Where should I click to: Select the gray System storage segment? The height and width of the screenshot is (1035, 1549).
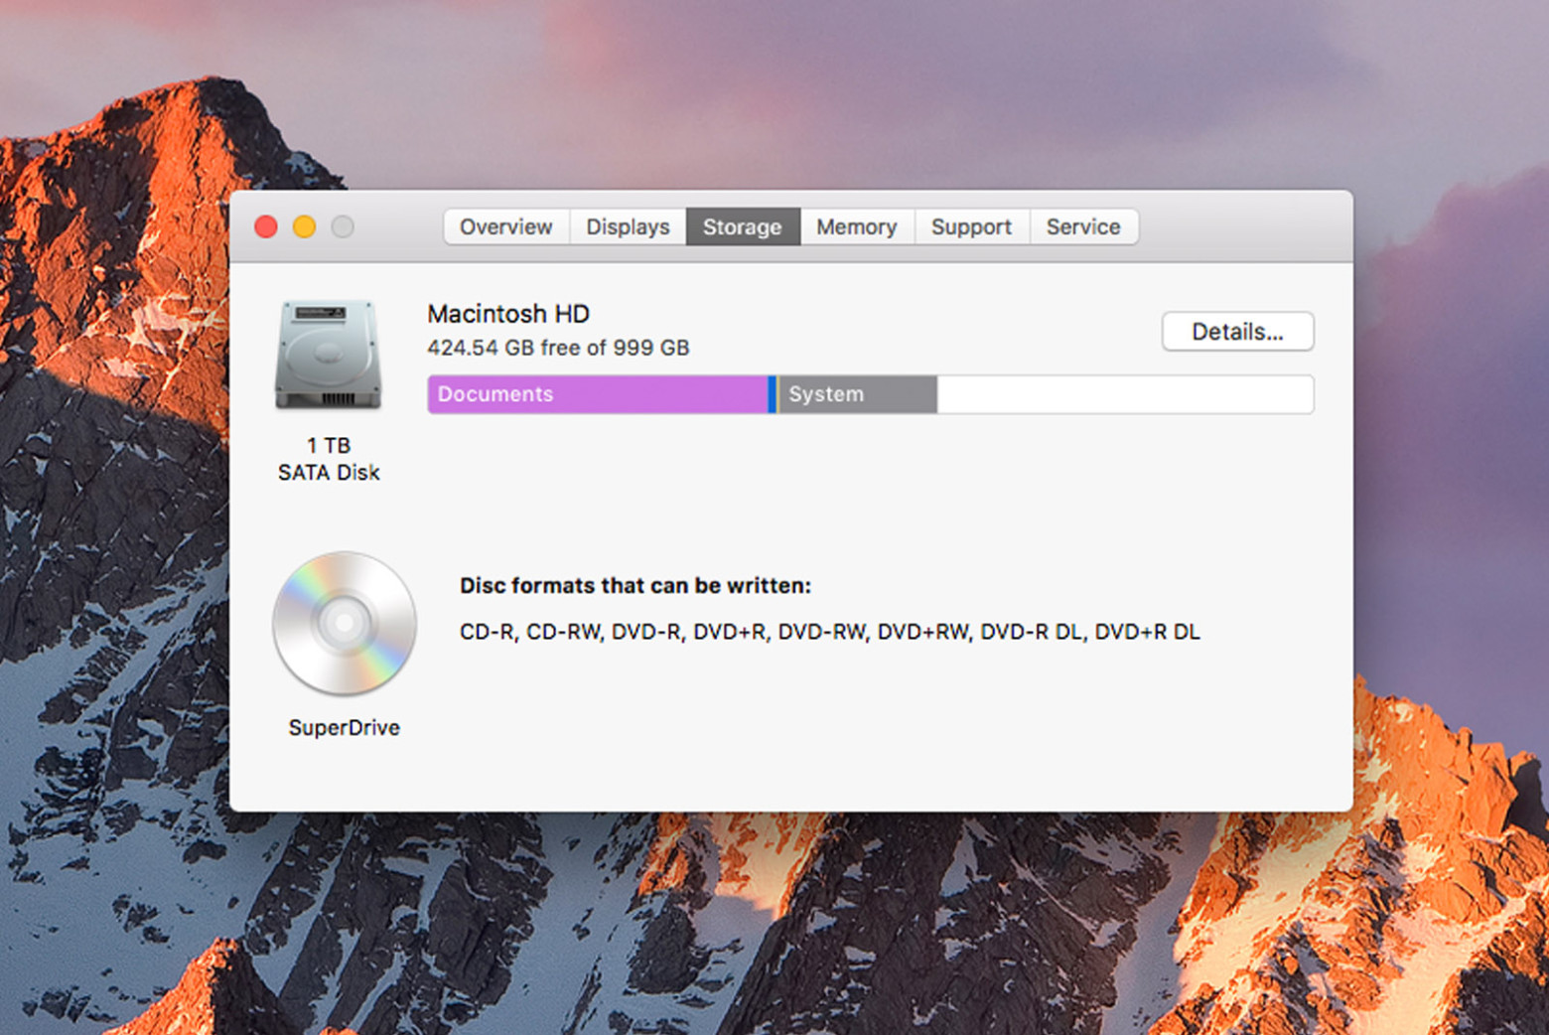tap(854, 394)
